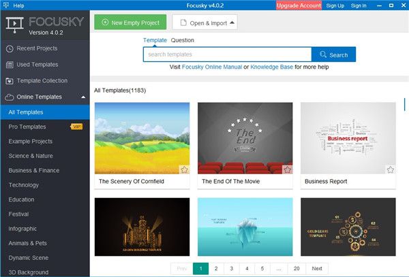409x277 pixels.
Task: Go to page 4 of templates
Action: pyautogui.click(x=247, y=269)
